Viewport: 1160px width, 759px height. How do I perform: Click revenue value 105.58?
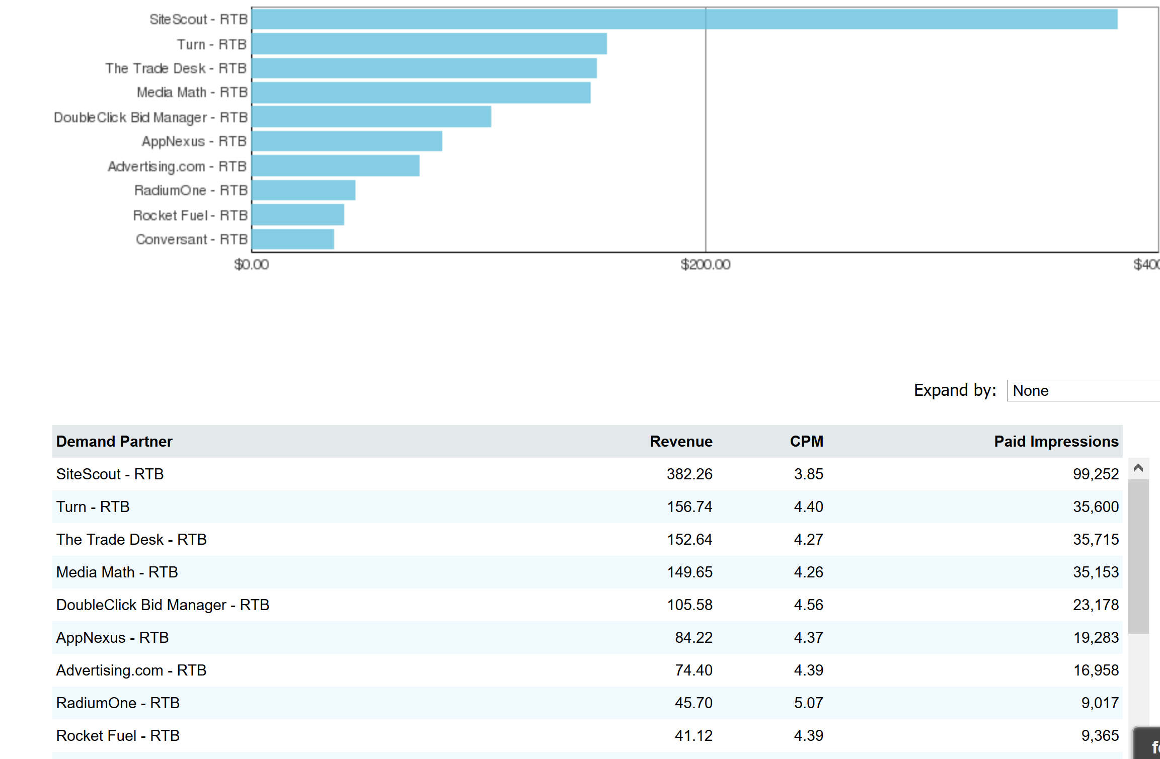(x=689, y=605)
